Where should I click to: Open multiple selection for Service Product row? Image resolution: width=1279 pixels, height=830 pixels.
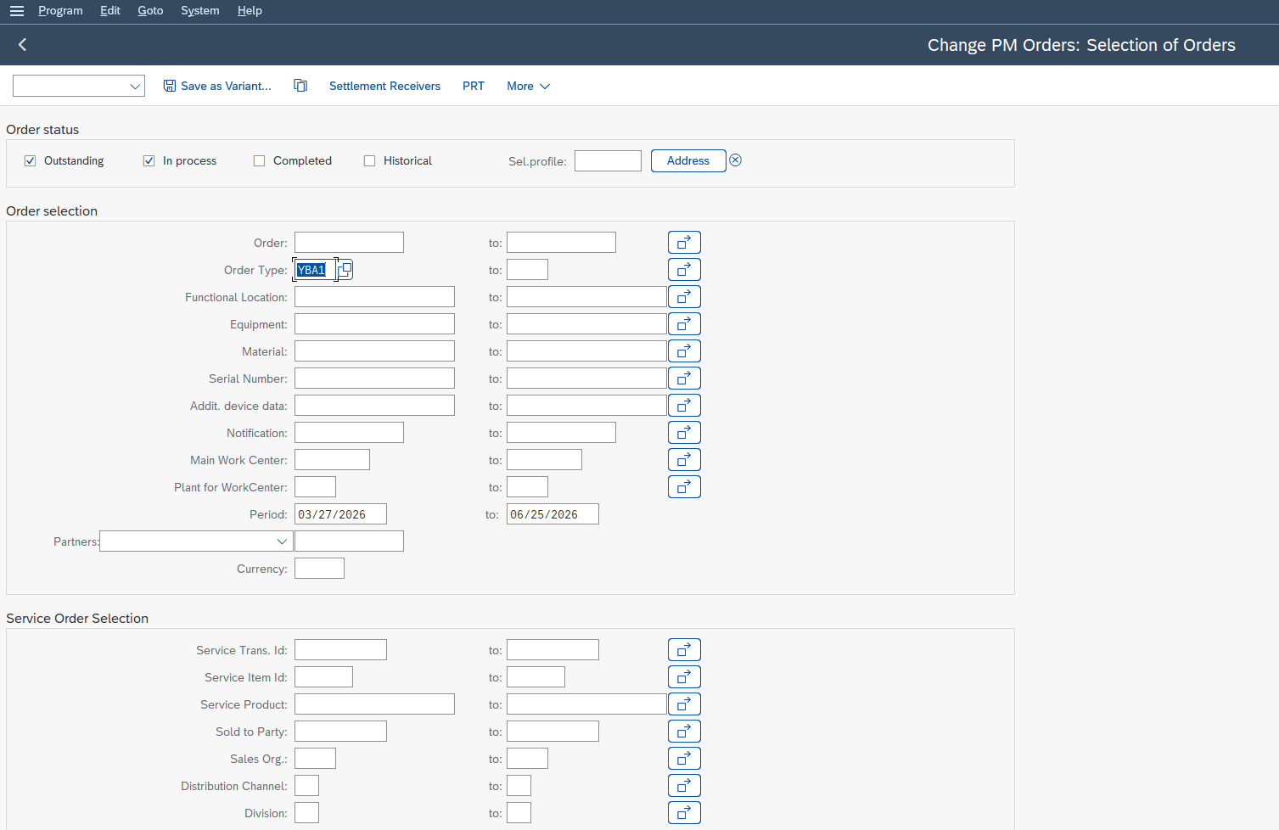click(x=684, y=704)
